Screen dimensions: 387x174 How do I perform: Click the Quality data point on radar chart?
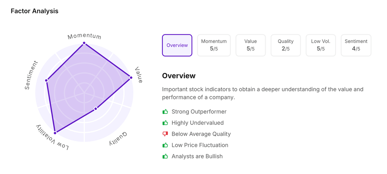(x=96, y=109)
